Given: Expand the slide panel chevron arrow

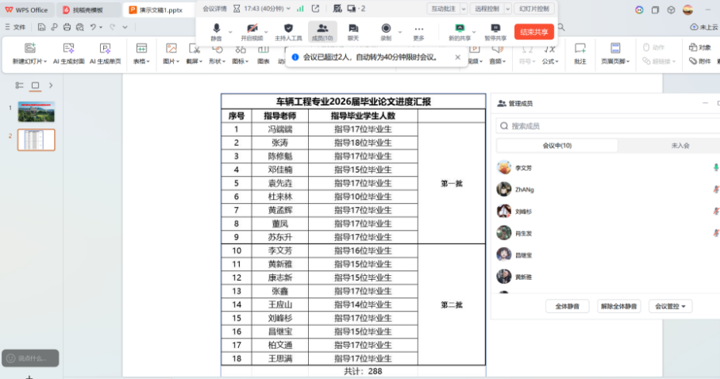Looking at the screenshot, I should [x=51, y=85].
